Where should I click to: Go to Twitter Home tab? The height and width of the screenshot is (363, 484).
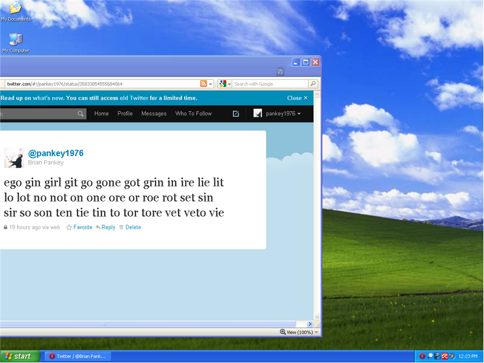(102, 114)
